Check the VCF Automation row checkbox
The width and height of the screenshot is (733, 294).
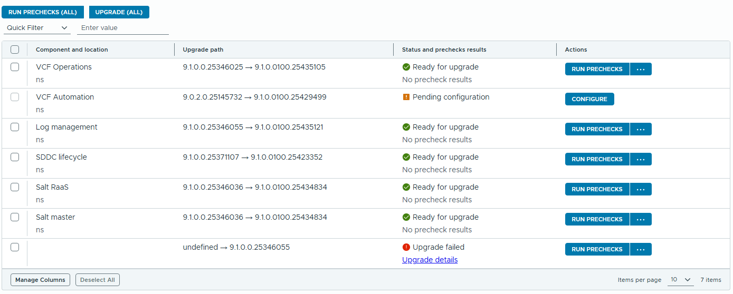(x=15, y=97)
